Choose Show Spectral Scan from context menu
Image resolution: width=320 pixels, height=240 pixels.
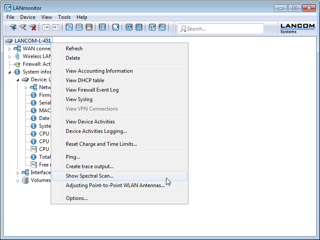[x=89, y=176]
